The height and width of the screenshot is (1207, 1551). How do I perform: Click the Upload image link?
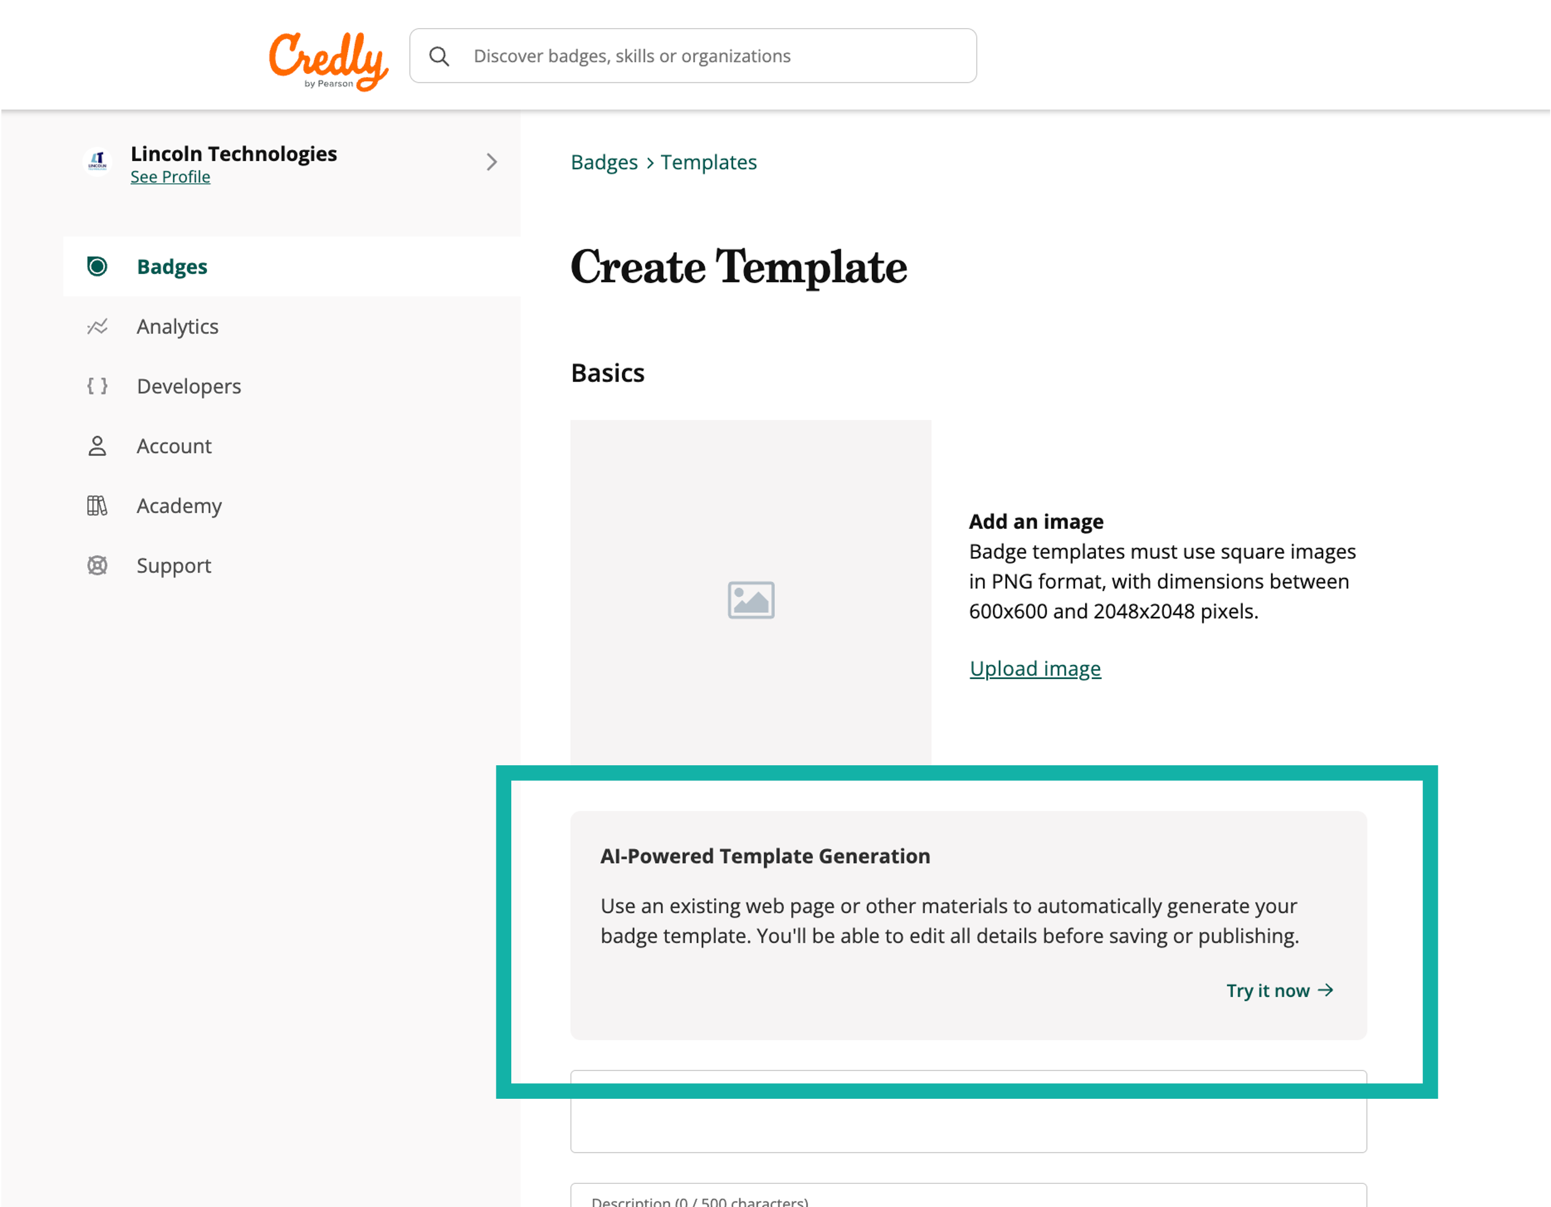click(1035, 669)
